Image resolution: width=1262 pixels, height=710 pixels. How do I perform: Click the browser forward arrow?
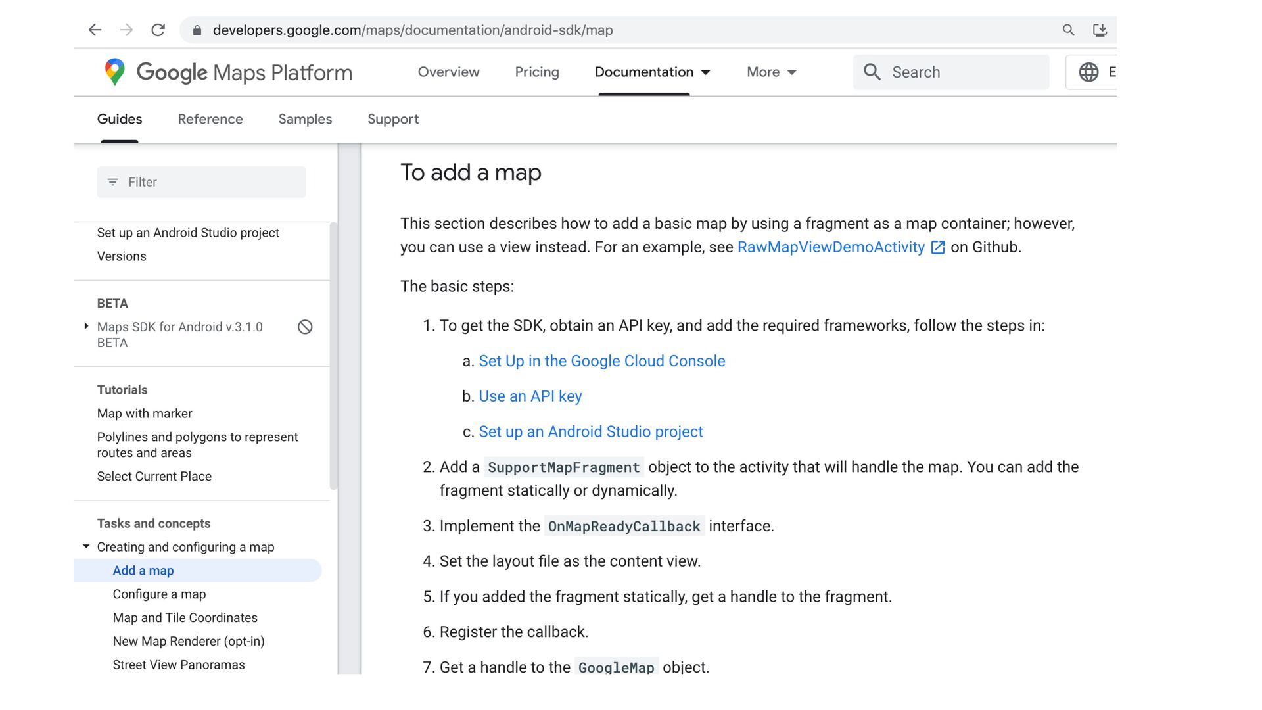click(x=126, y=30)
